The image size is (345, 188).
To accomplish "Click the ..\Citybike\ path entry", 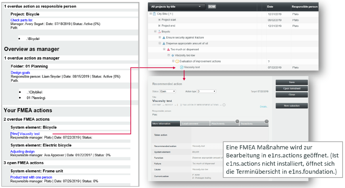I will click(x=35, y=92).
